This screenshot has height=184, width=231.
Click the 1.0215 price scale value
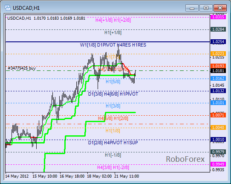pyautogui.click(x=218, y=57)
